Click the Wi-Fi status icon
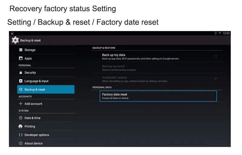Screen dimensions: 242x155 (220, 33)
